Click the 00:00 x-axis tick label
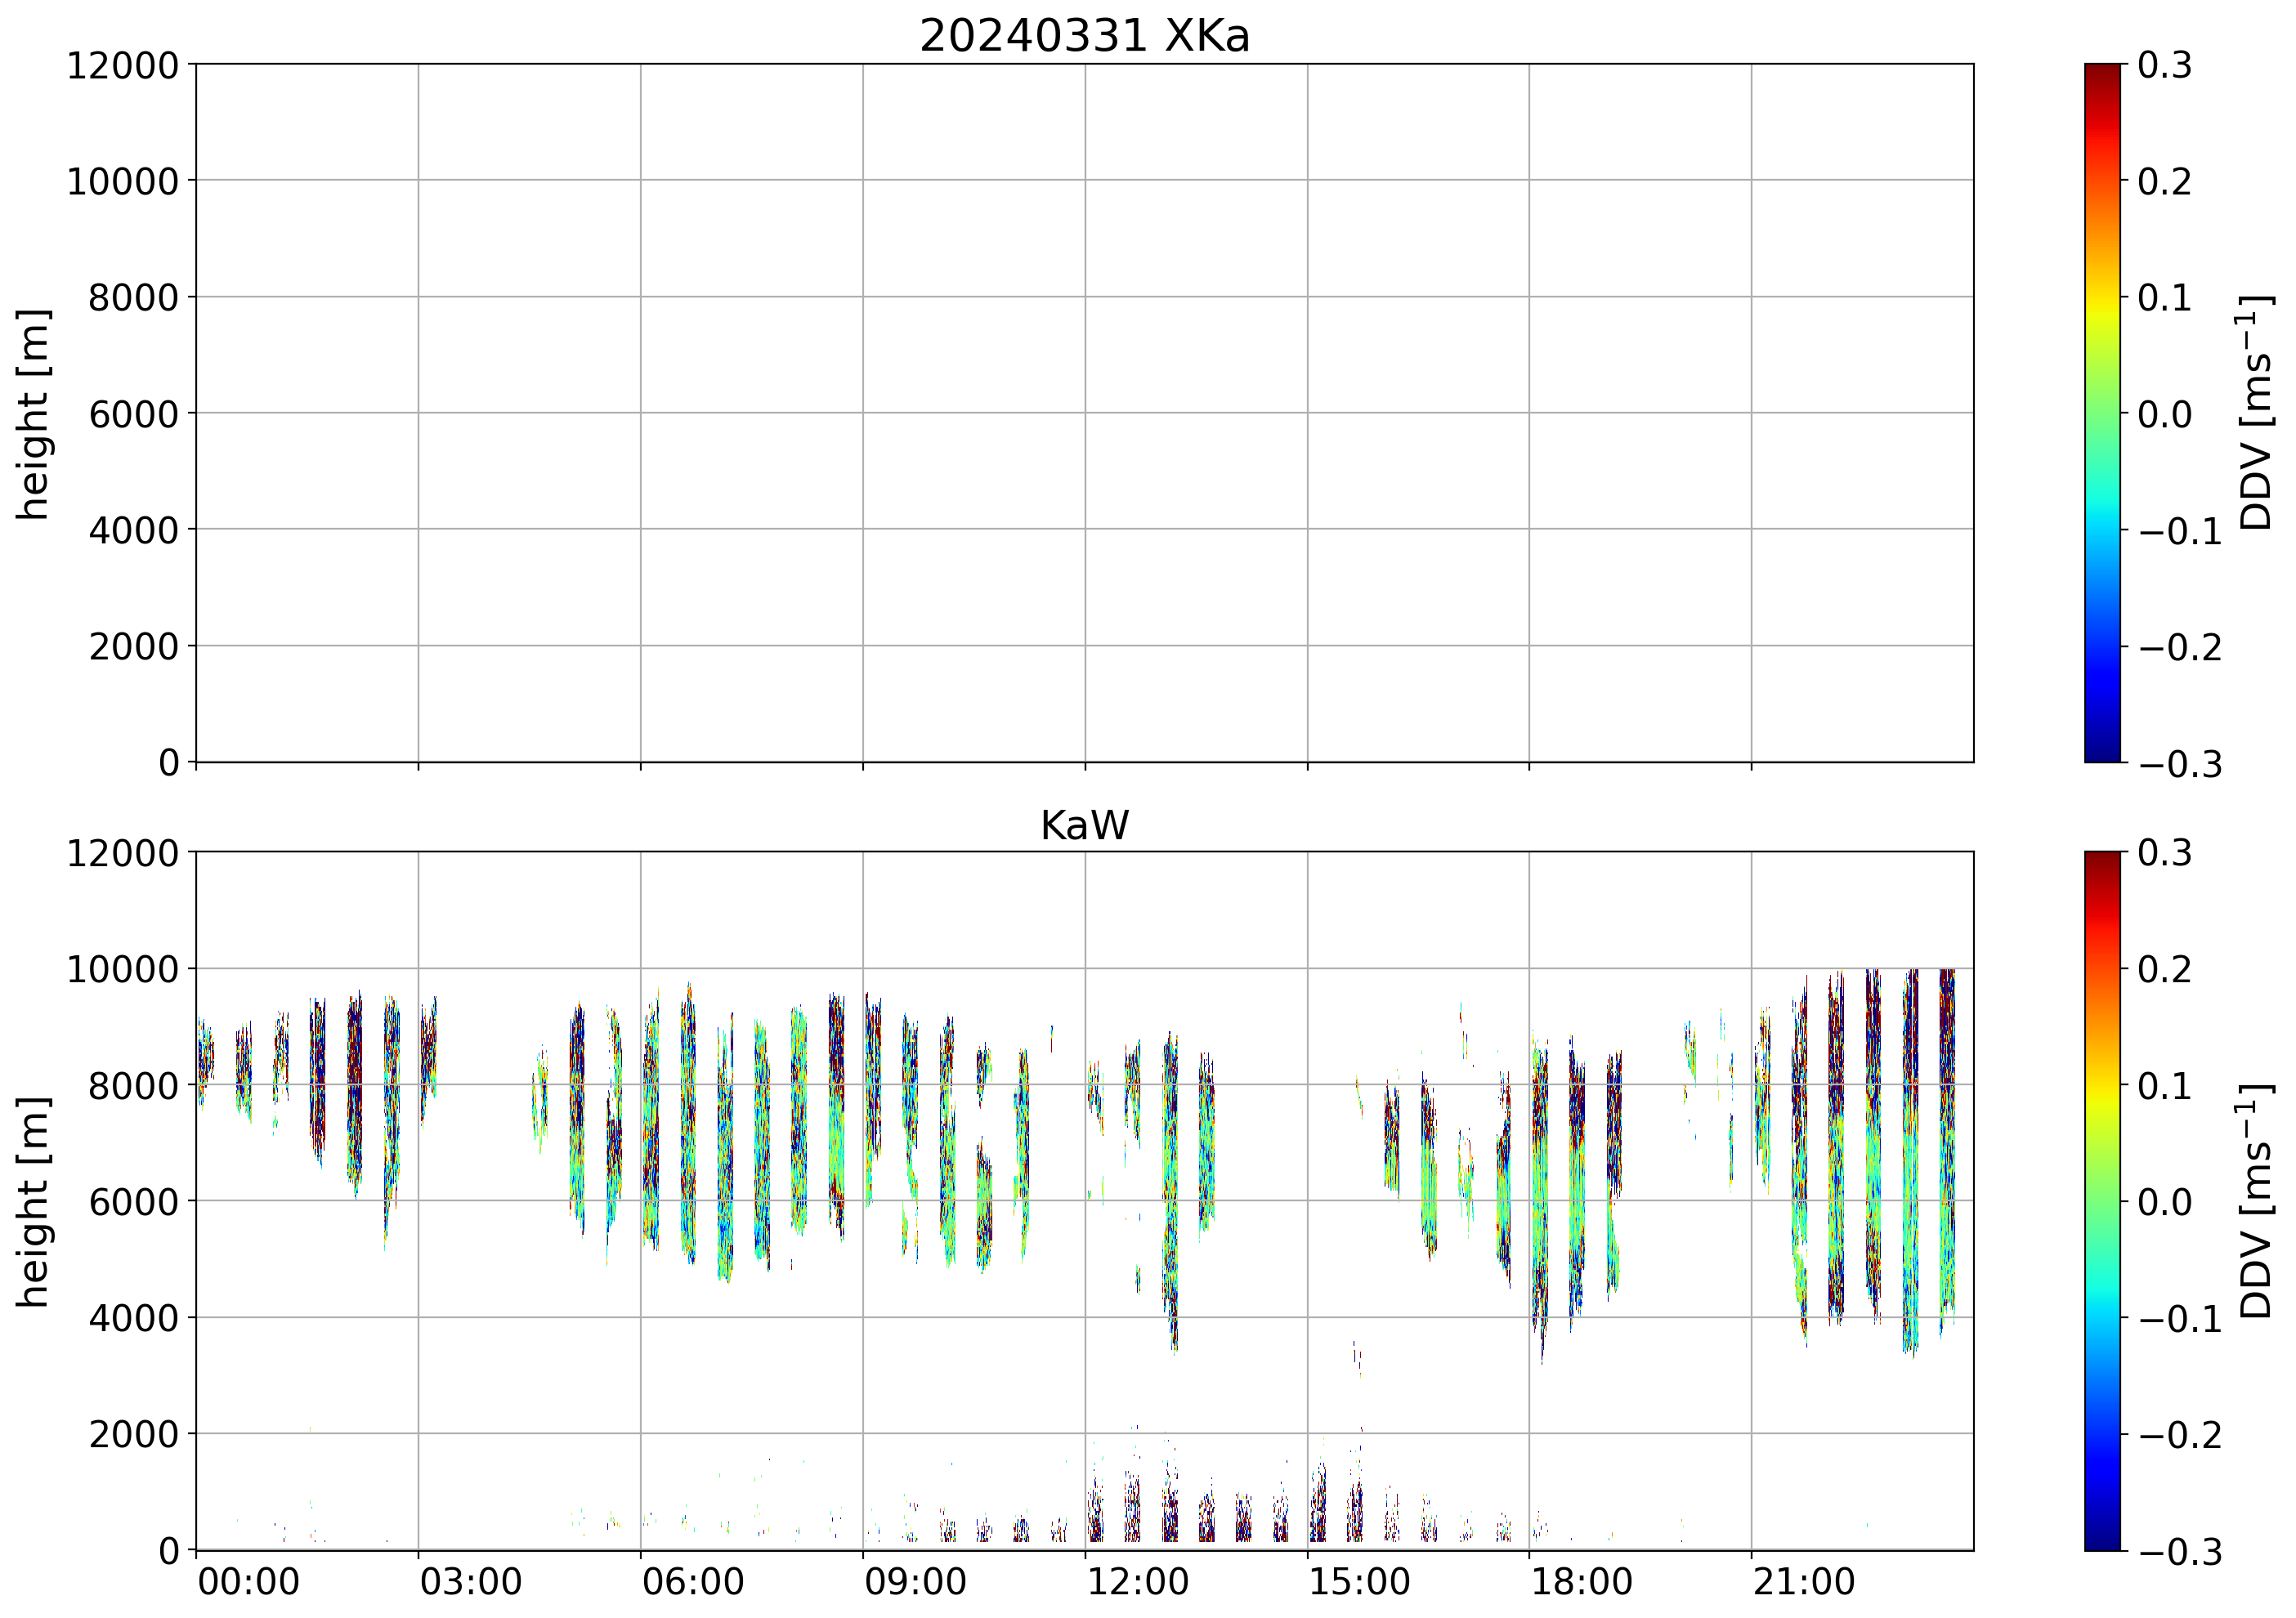This screenshot has height=1618, width=2296. pos(248,1583)
